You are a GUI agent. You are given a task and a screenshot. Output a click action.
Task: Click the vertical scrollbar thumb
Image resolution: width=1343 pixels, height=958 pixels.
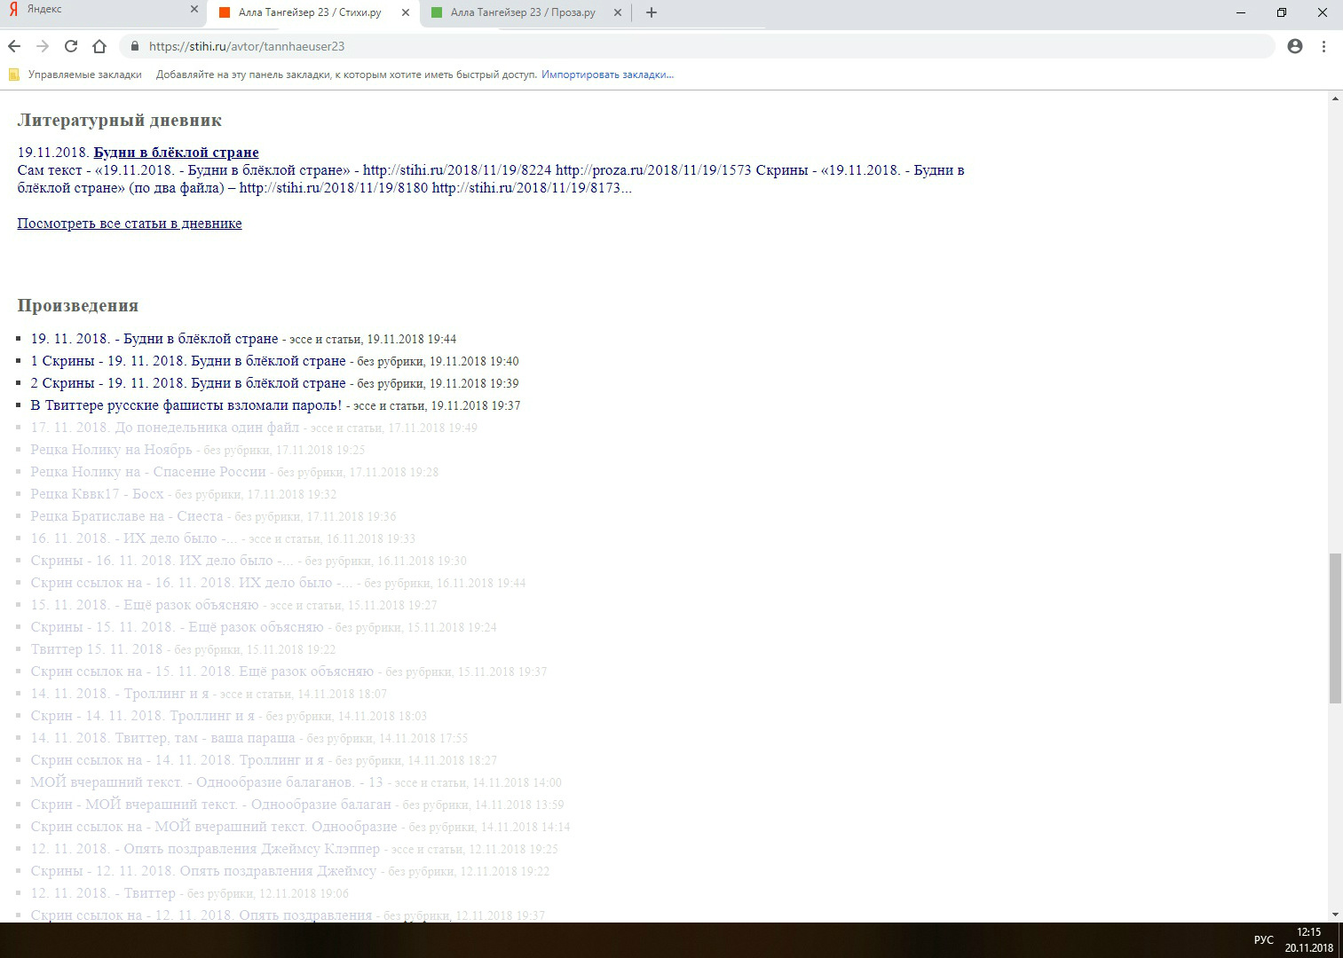click(x=1335, y=628)
